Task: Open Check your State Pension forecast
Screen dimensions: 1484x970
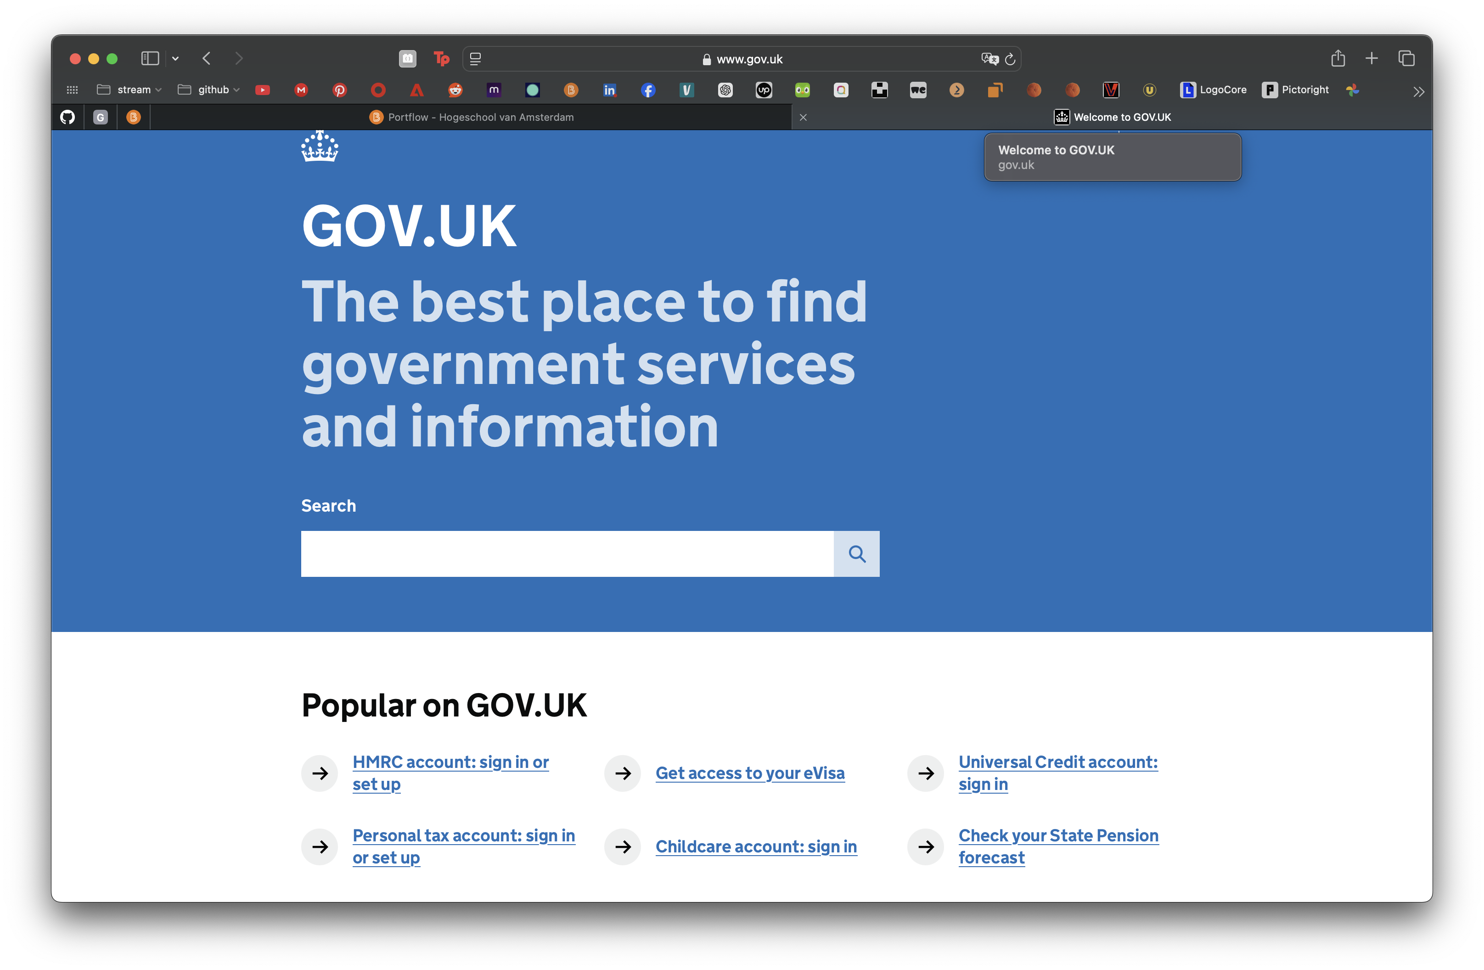Action: point(1058,846)
